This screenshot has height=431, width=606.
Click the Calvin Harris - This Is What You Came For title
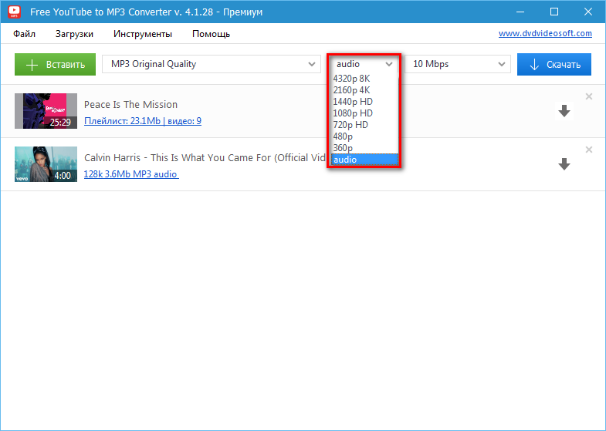click(205, 158)
